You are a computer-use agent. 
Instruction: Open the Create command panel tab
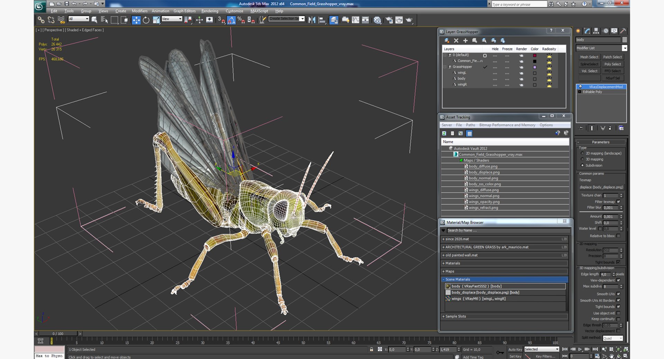point(578,31)
